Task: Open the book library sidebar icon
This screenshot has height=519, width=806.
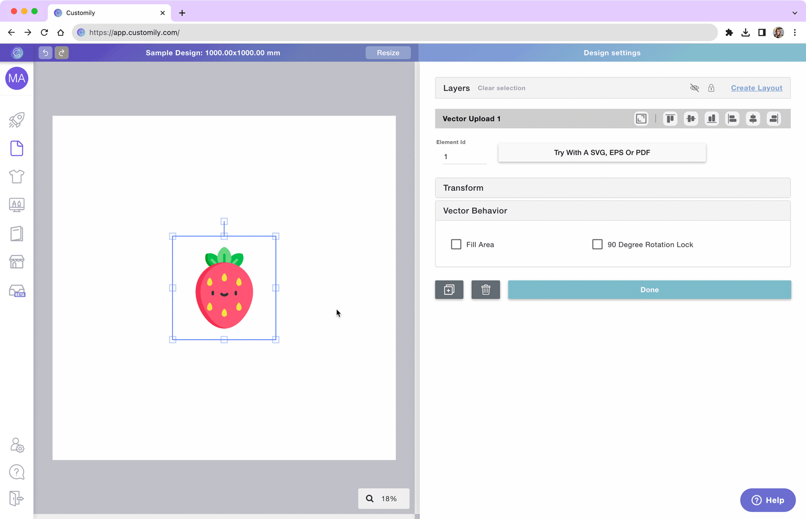Action: point(17,233)
